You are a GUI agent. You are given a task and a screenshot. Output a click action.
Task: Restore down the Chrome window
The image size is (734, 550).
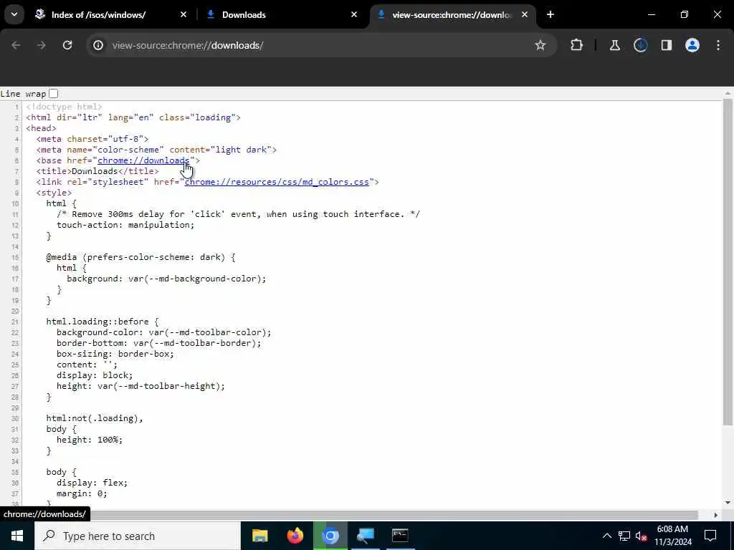pos(685,14)
